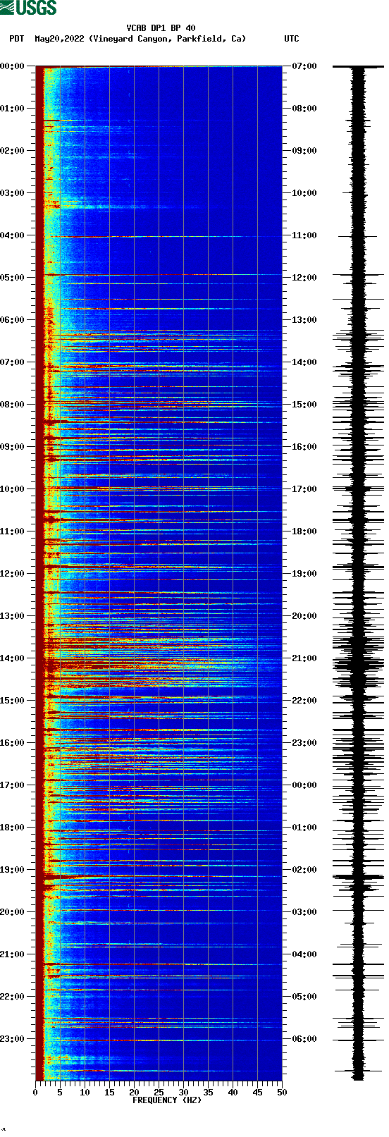Click the 'FREQUENCY (HZ)' axis title
Viewport: 389px width, 1137px height.
(x=167, y=1100)
